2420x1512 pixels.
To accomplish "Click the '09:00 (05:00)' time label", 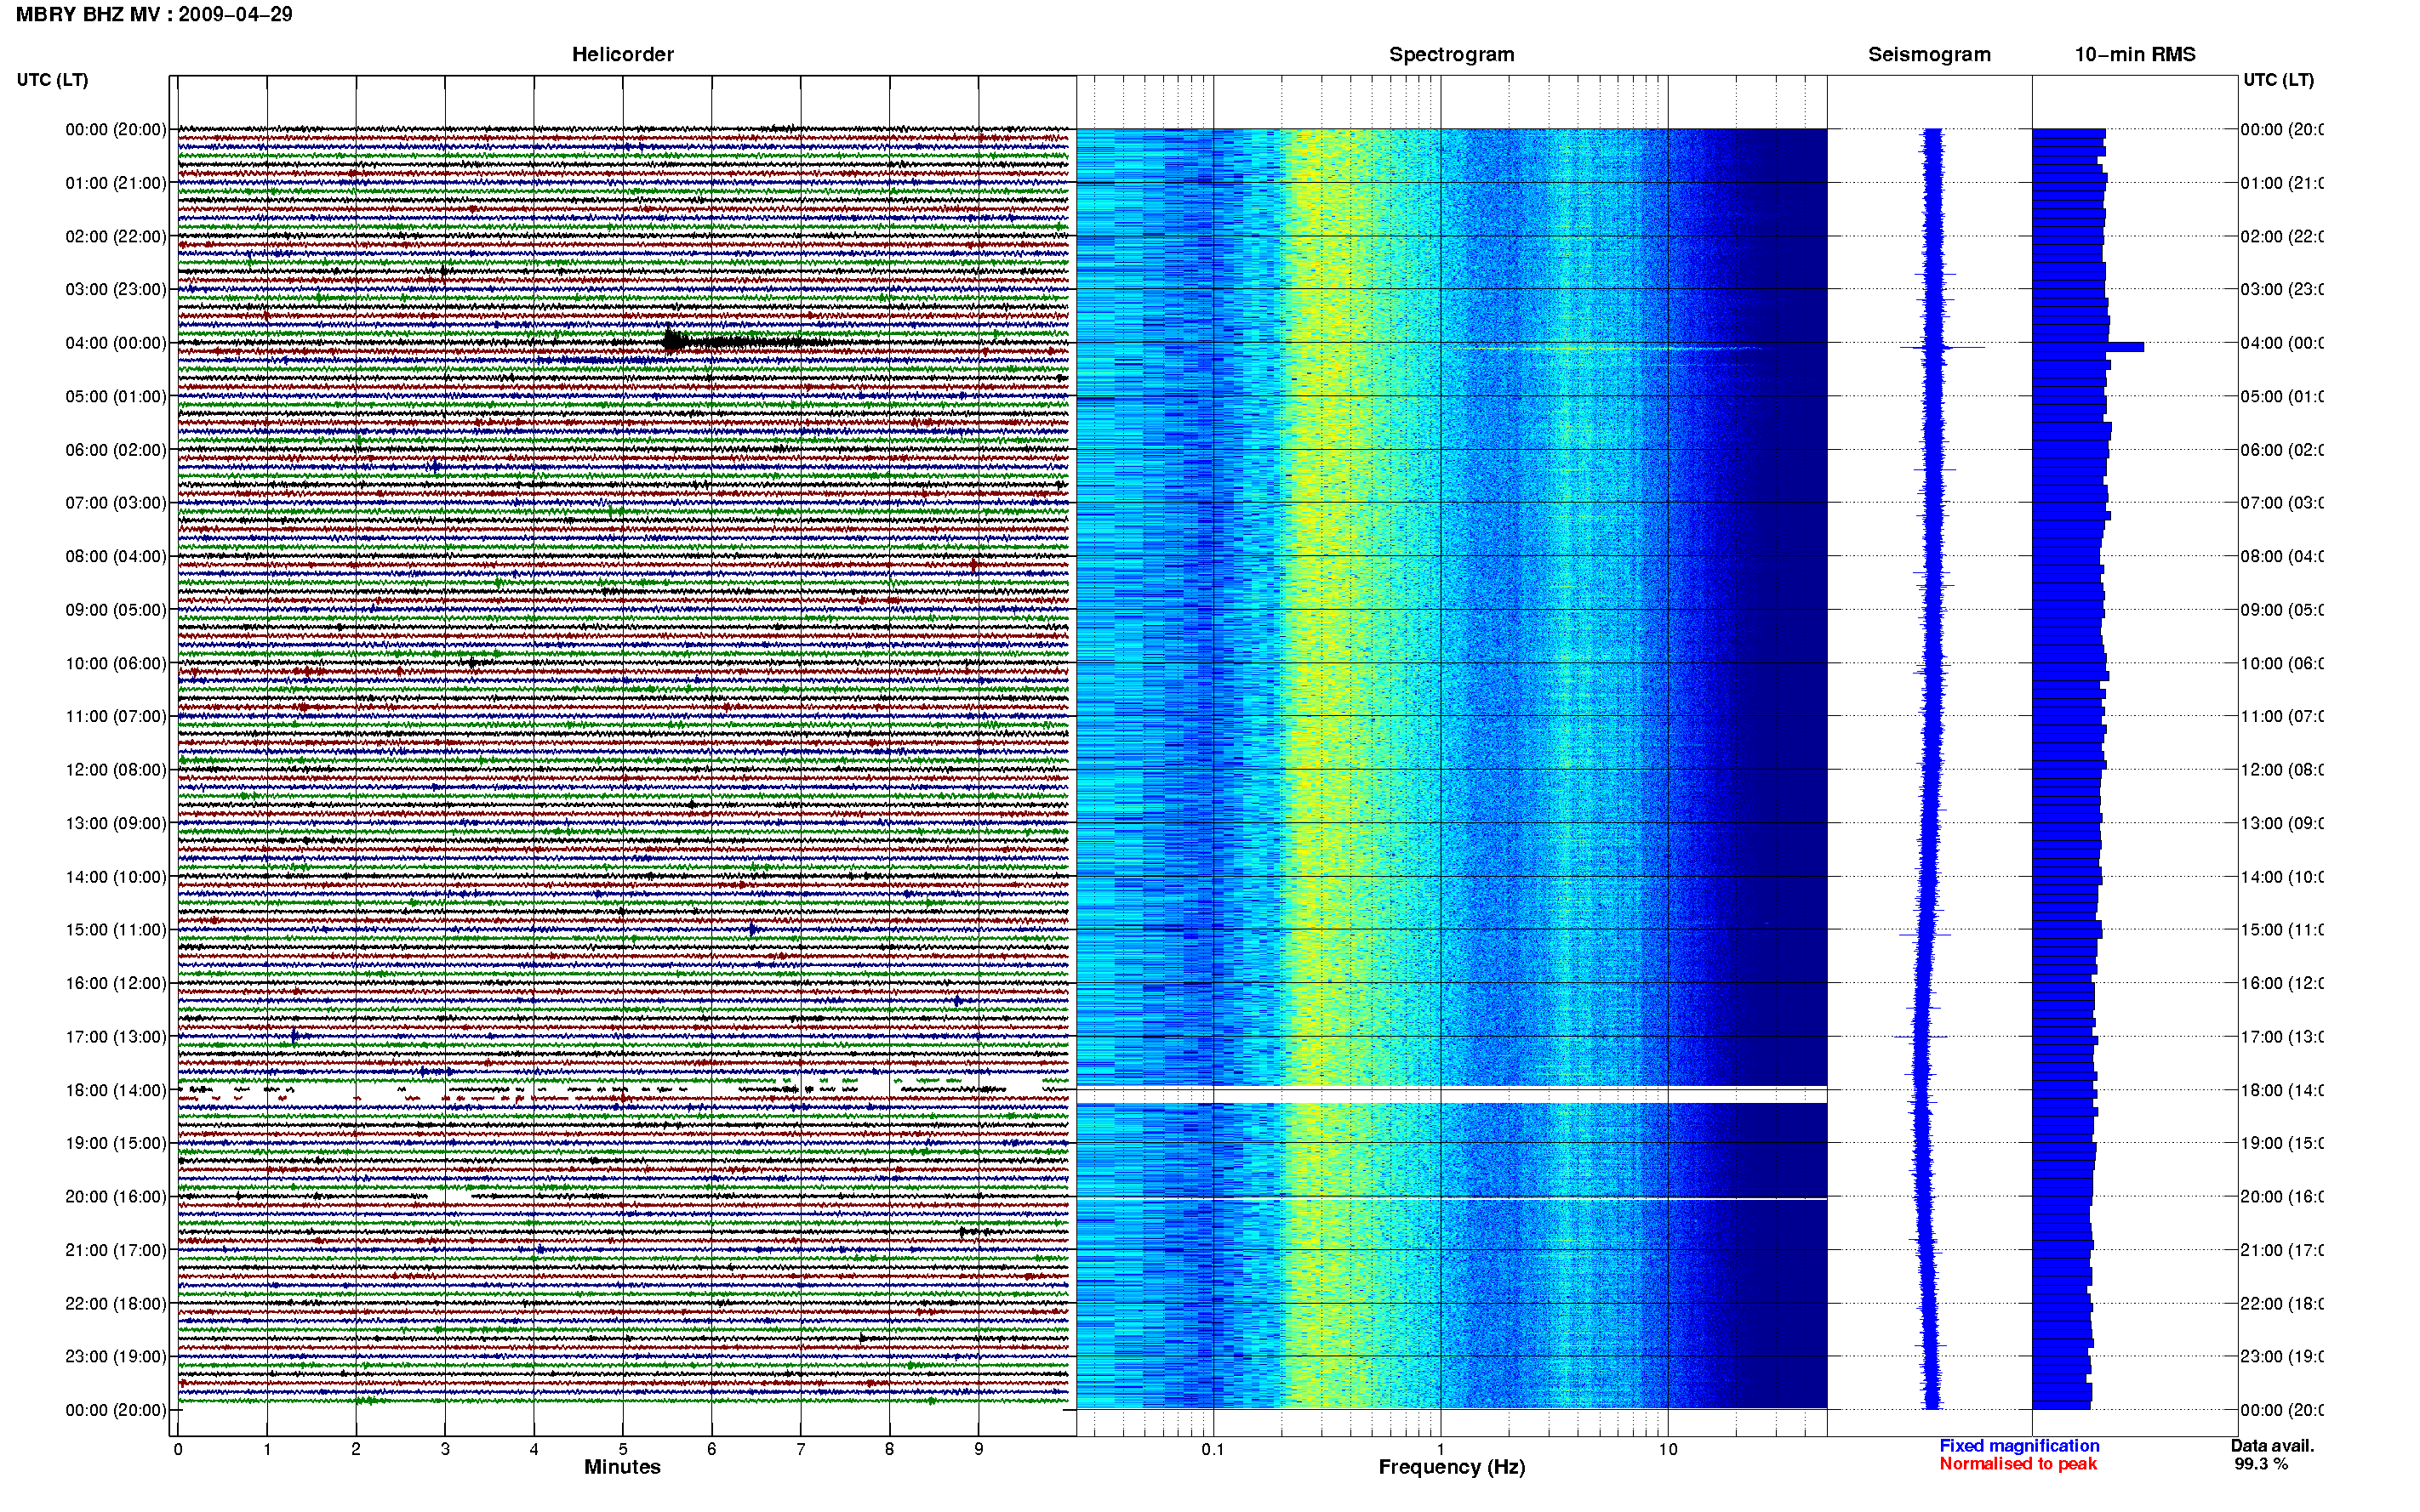I will coord(116,610).
